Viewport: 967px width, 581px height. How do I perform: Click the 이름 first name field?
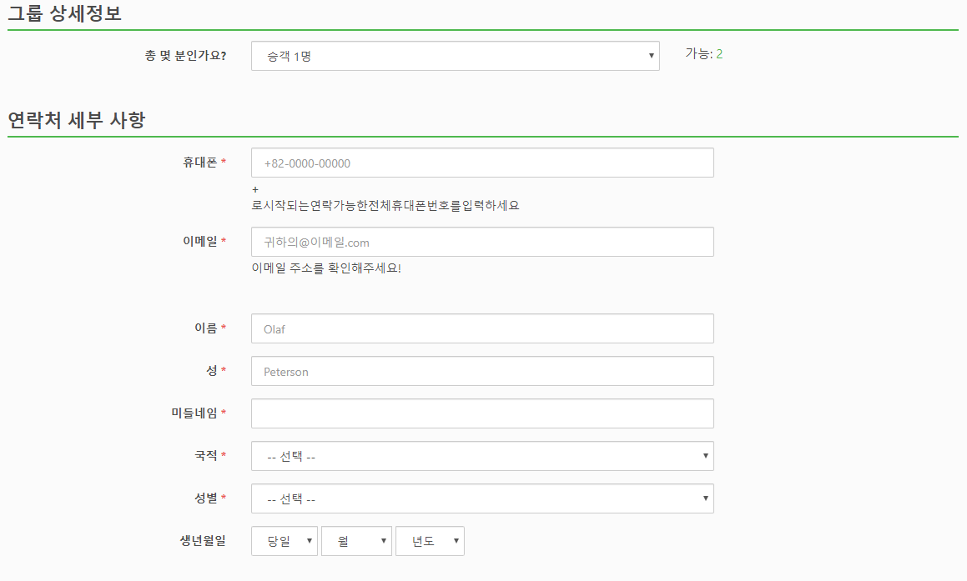pos(482,328)
